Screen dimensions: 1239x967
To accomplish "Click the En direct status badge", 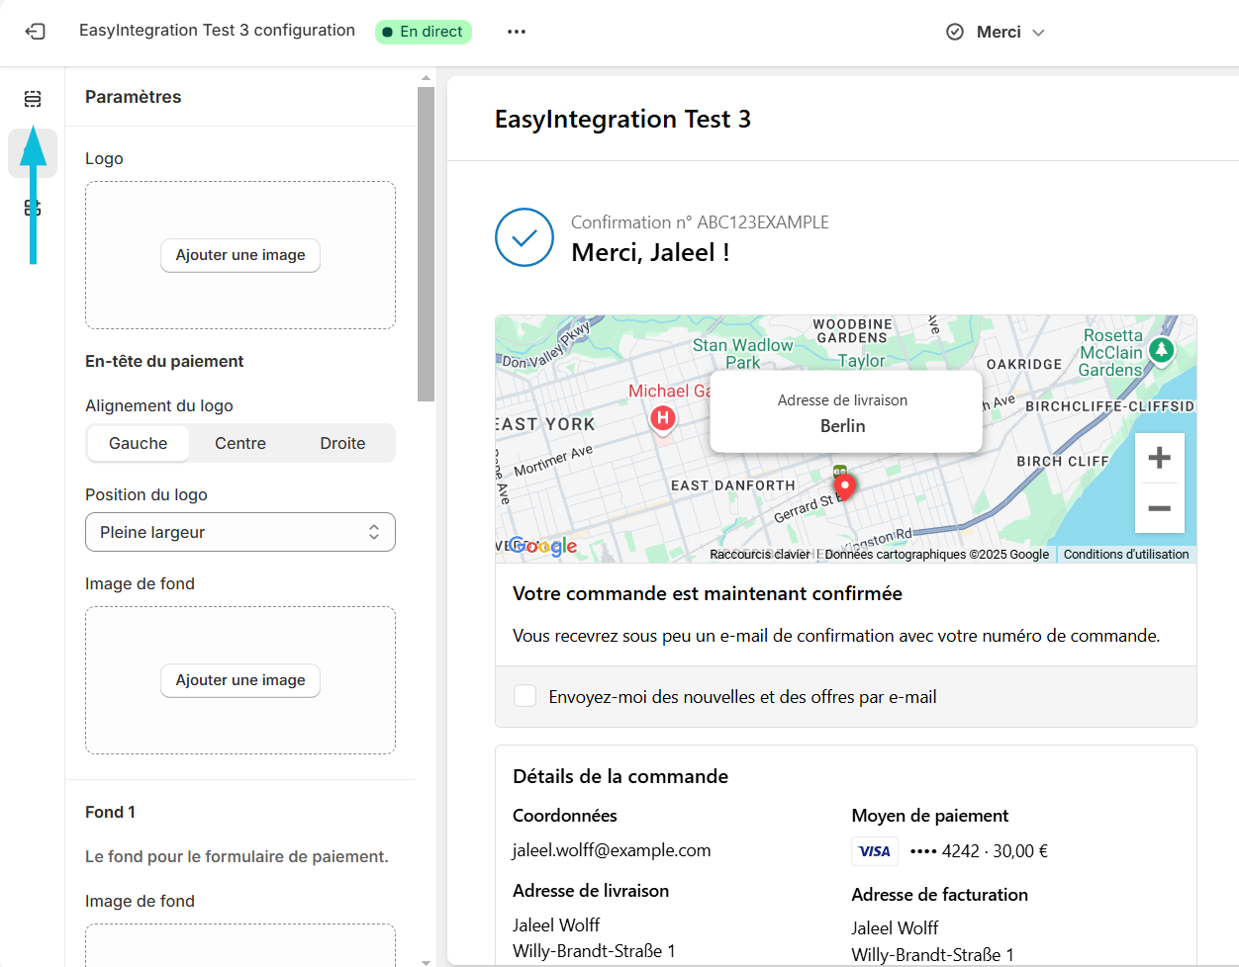I will (x=424, y=32).
